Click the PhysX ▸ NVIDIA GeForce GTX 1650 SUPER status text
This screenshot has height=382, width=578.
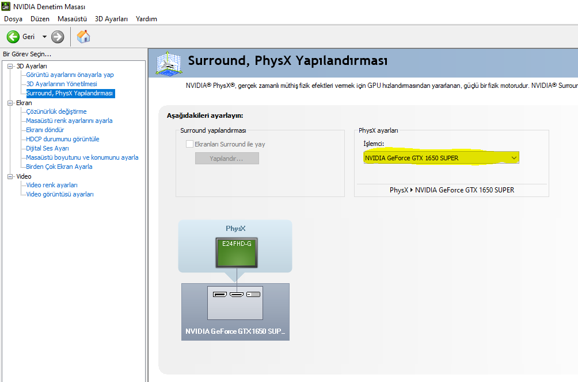point(452,190)
